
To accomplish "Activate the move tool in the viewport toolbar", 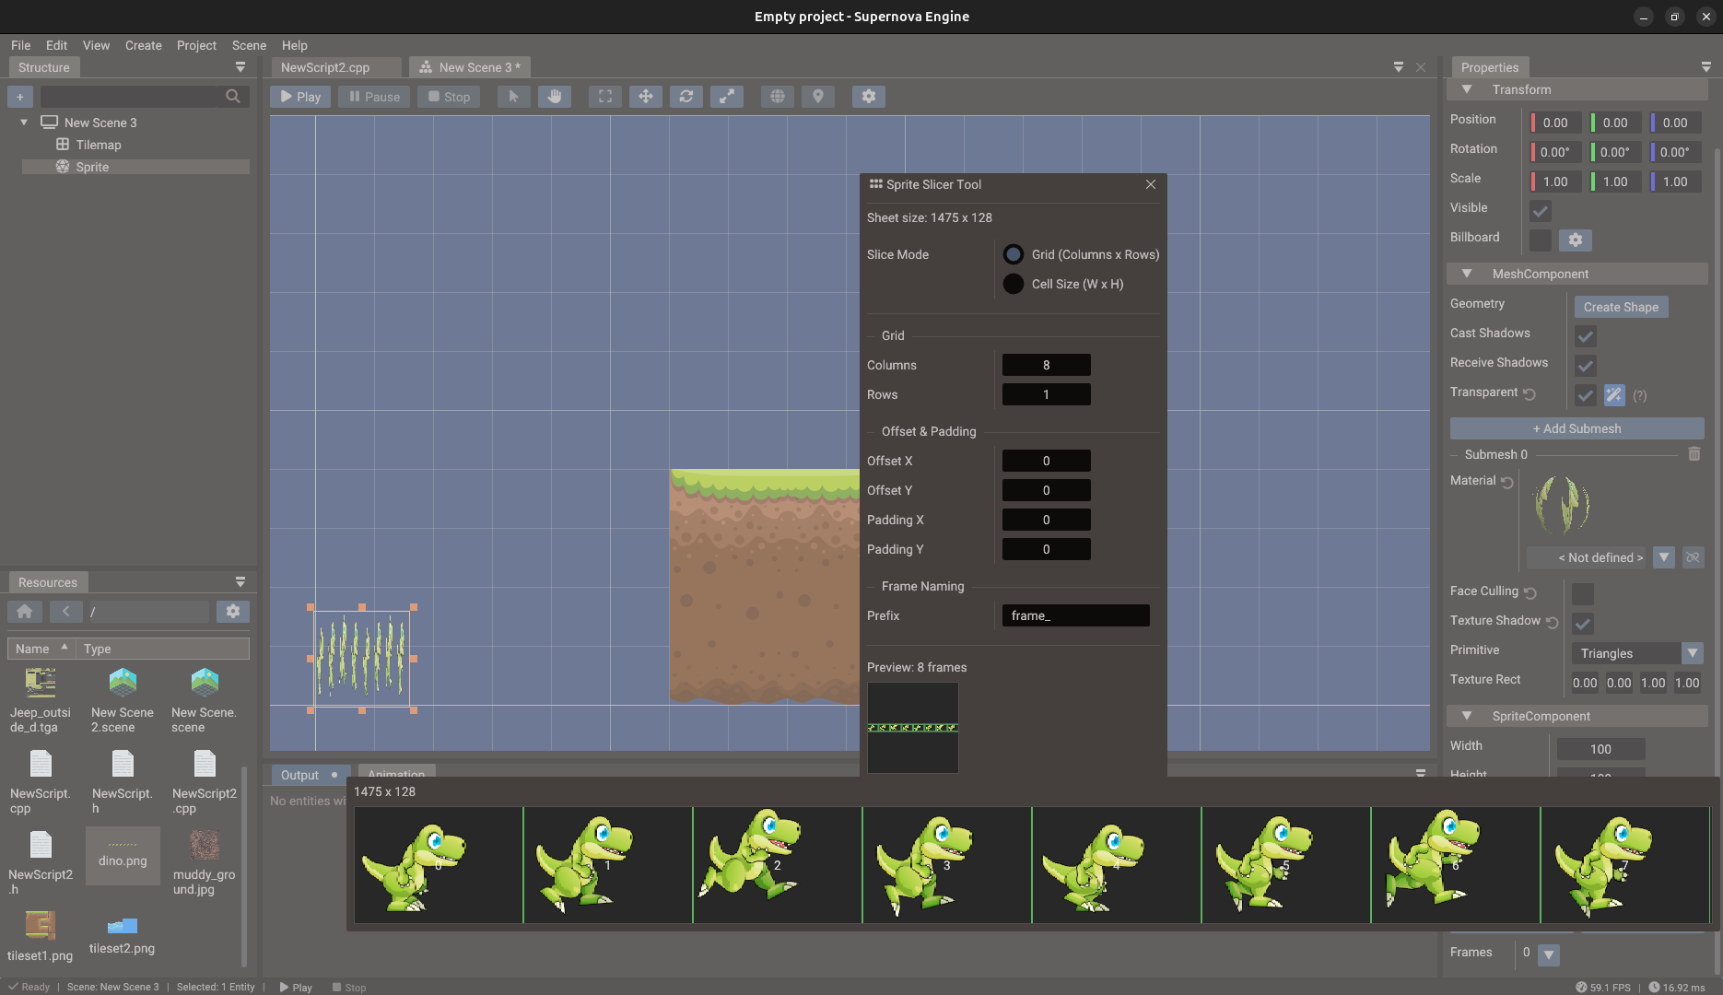I will coord(645,96).
